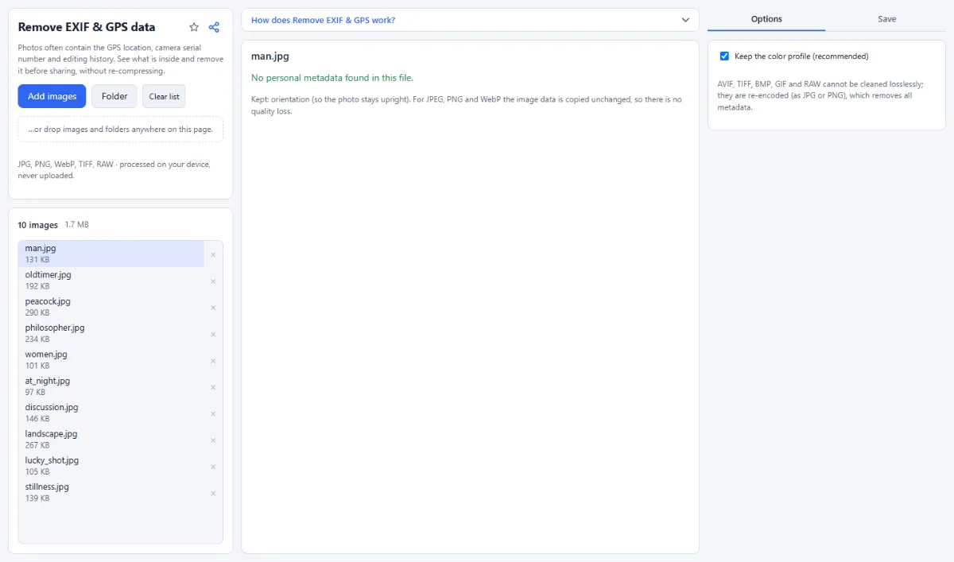Click the "10 images" count label

[38, 225]
